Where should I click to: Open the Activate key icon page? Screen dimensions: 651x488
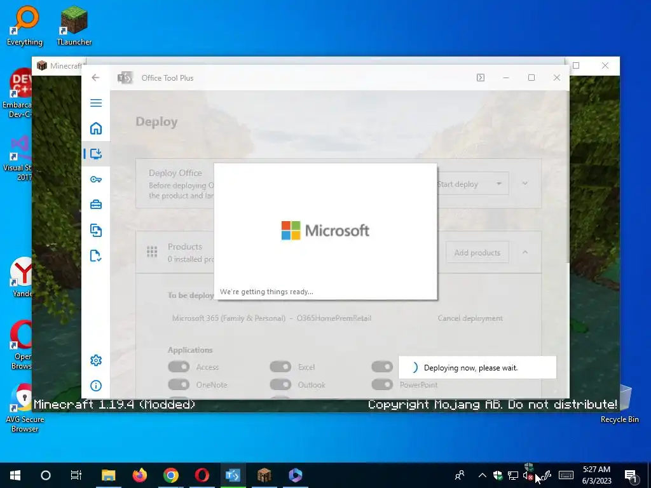point(96,179)
